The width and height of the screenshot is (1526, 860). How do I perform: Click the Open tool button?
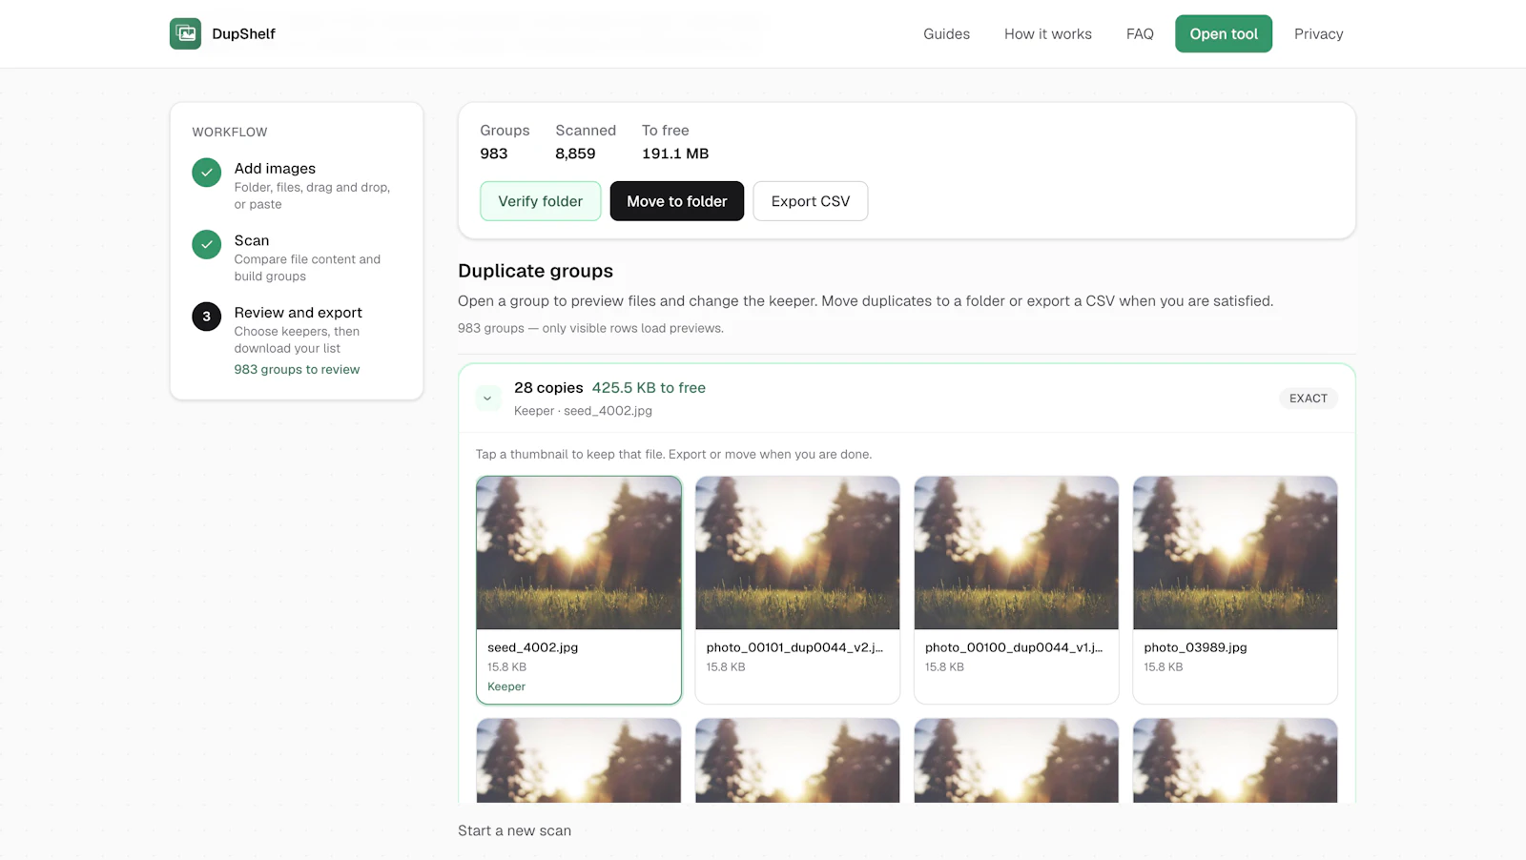[1224, 34]
